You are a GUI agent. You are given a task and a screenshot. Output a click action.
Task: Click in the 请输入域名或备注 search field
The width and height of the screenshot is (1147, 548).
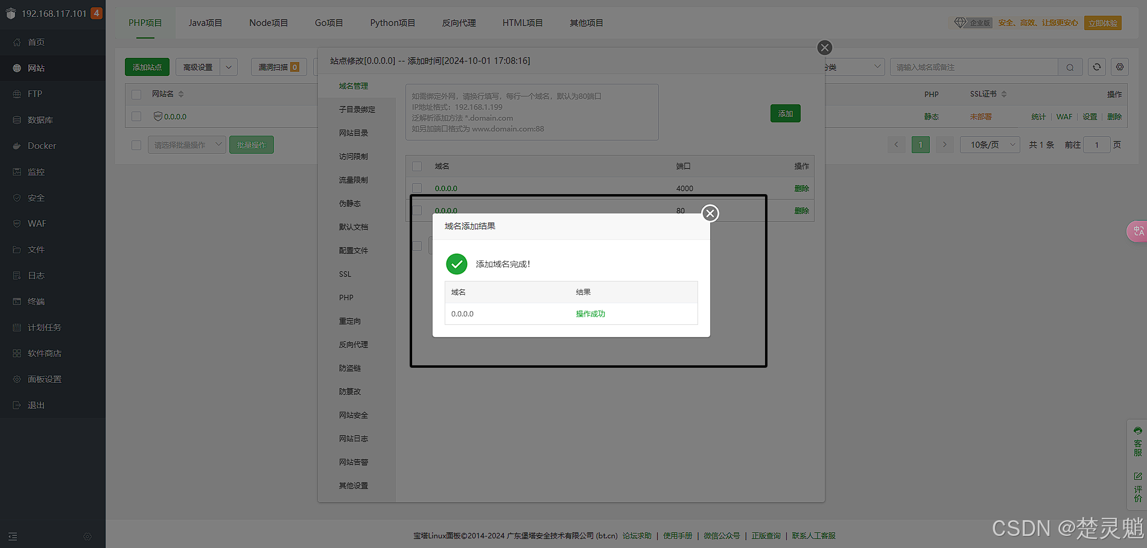coord(974,67)
